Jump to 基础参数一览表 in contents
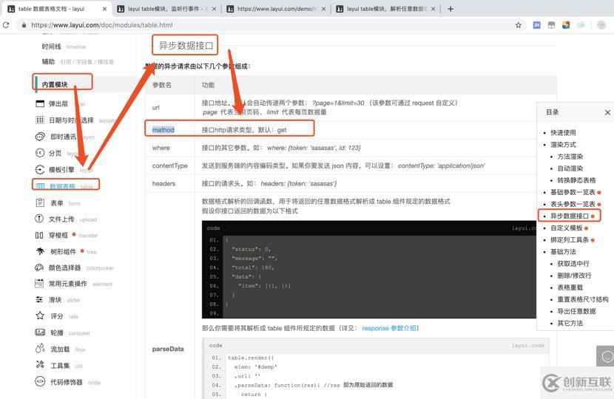This screenshot has height=399, width=614. 573,192
